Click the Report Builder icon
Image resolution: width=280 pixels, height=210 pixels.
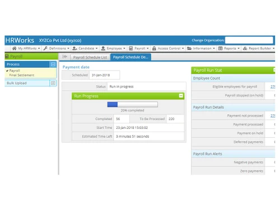click(245, 48)
